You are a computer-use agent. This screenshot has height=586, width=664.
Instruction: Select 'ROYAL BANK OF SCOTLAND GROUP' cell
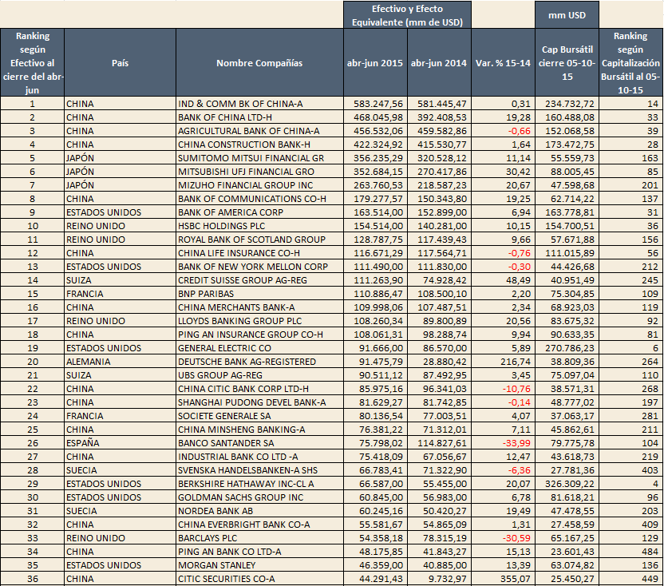point(259,240)
